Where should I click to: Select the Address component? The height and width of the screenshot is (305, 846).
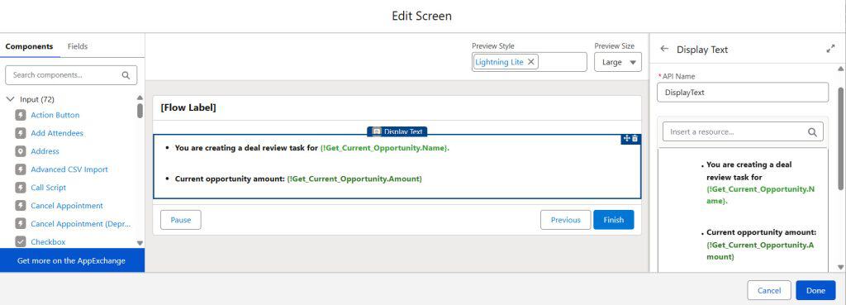coord(45,151)
